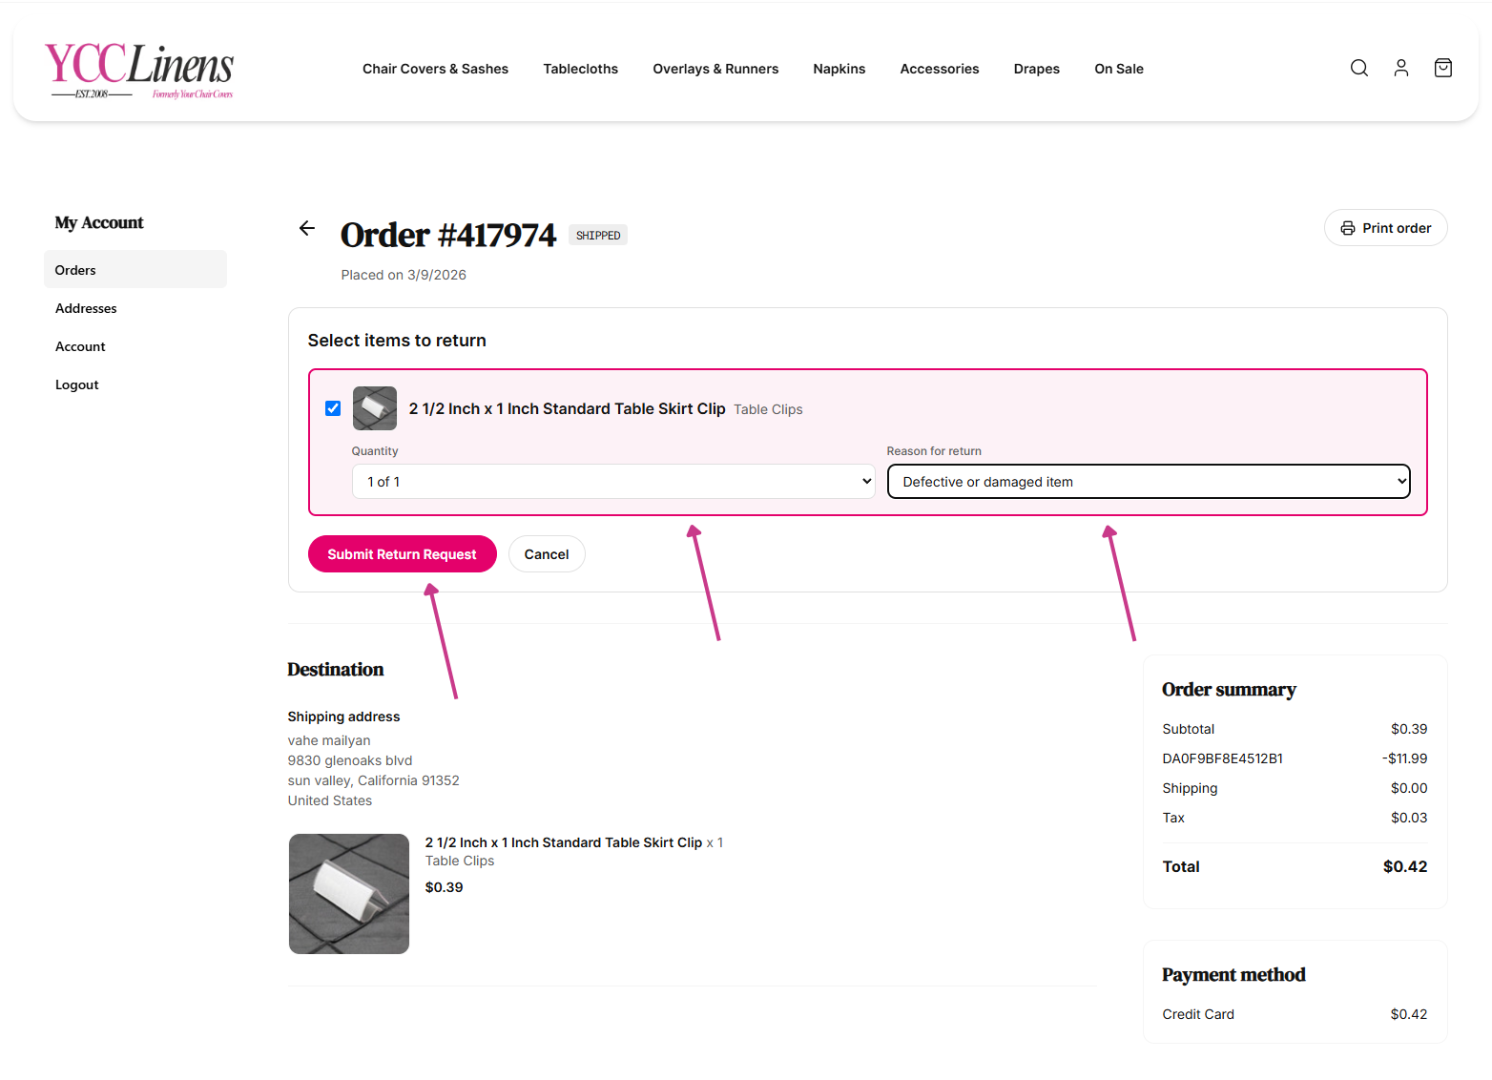The height and width of the screenshot is (1080, 1492).
Task: Click 'vahe mailyan' name text
Action: point(329,740)
